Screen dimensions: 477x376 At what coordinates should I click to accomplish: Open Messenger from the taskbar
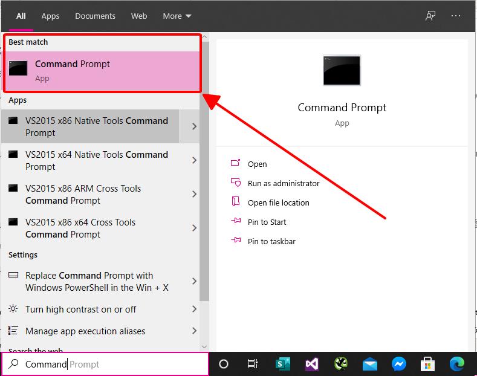pyautogui.click(x=399, y=364)
